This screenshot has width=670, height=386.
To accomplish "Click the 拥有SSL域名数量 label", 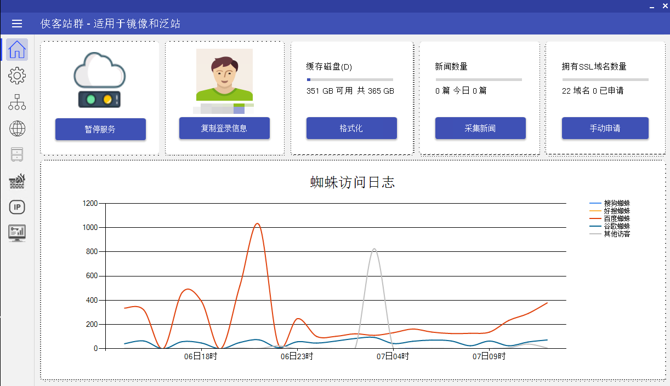I will pyautogui.click(x=594, y=67).
